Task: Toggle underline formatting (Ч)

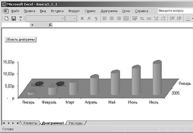Action: pyautogui.click(x=96, y=19)
